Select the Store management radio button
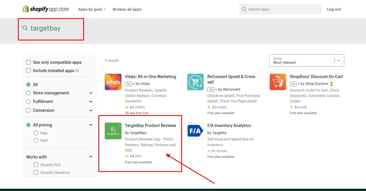This screenshot has width=366, height=191. point(28,93)
